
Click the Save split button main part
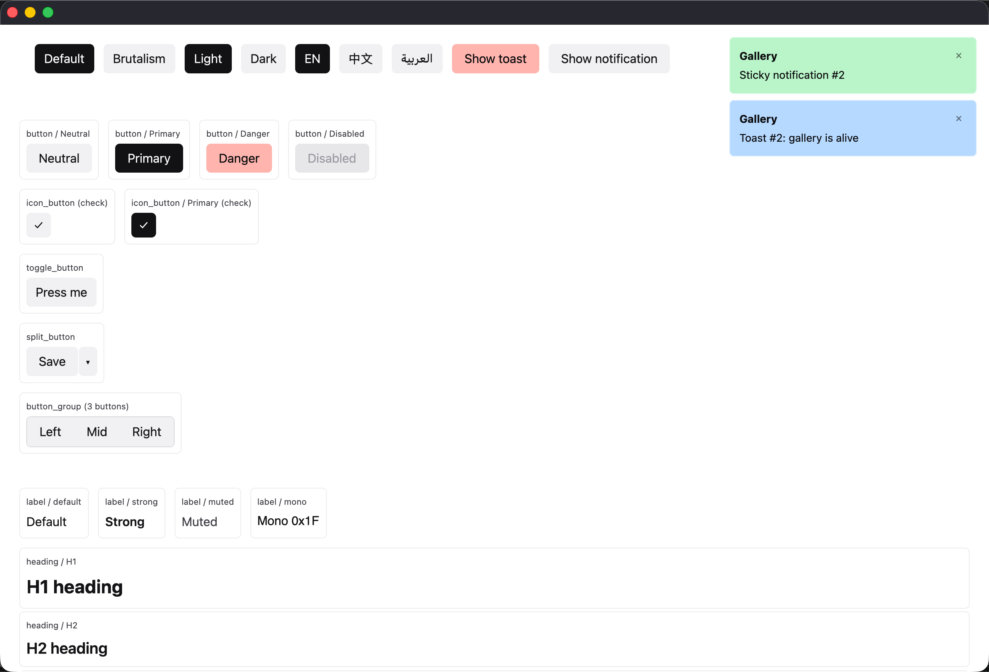tap(52, 361)
